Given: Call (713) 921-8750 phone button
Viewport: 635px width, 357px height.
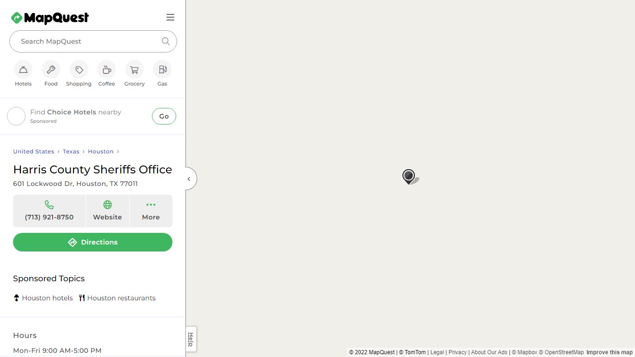Looking at the screenshot, I should coord(49,211).
